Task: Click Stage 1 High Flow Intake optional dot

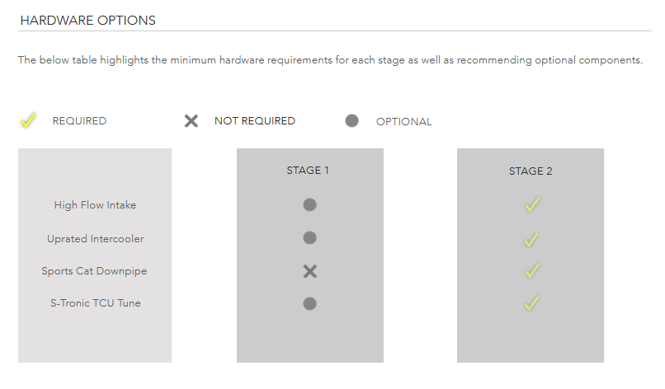Action: pos(309,204)
